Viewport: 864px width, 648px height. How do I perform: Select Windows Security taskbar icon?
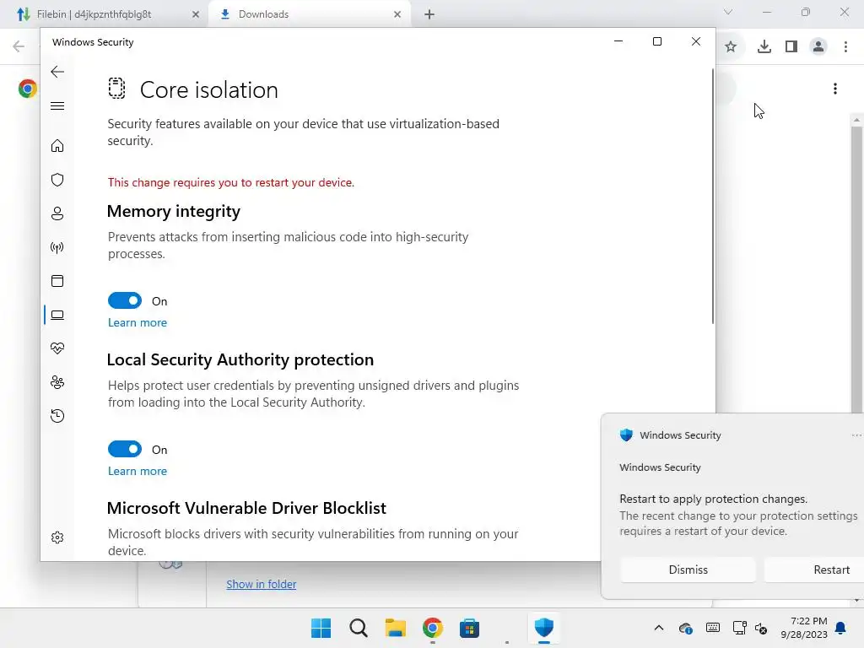[x=544, y=628]
